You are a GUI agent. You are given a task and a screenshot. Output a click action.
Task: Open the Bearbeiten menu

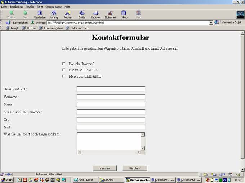click(x=16, y=6)
